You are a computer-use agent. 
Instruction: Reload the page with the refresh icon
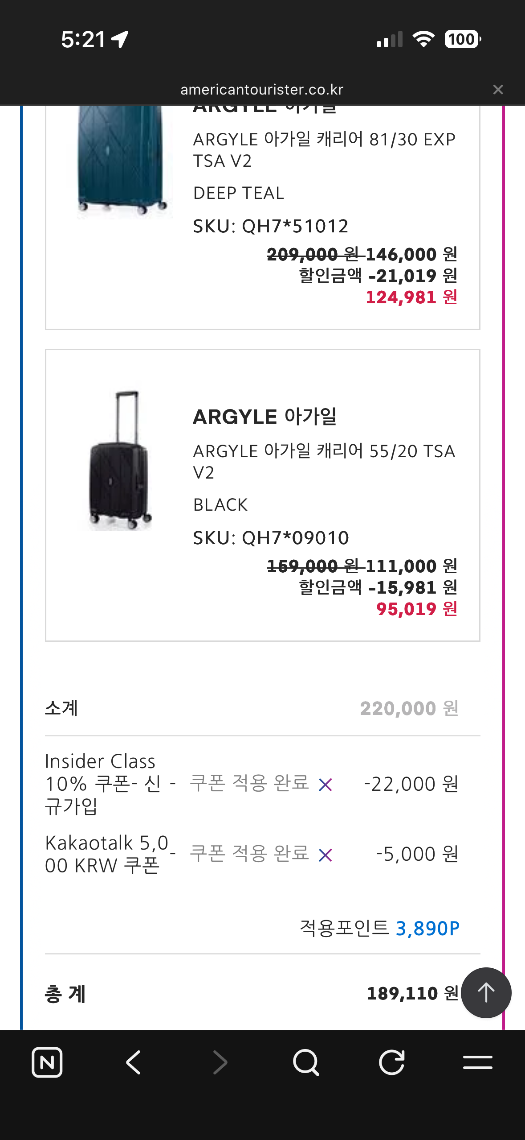pyautogui.click(x=392, y=1062)
